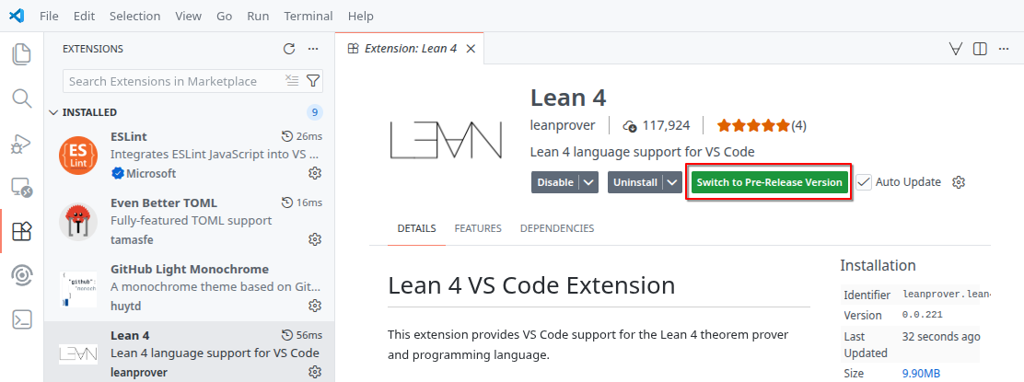Open Run and Debug view

point(21,144)
